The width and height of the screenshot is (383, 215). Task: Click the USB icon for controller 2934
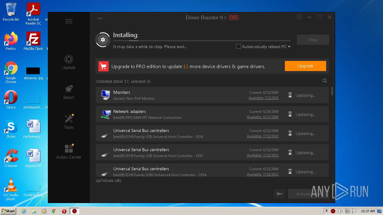click(x=105, y=136)
